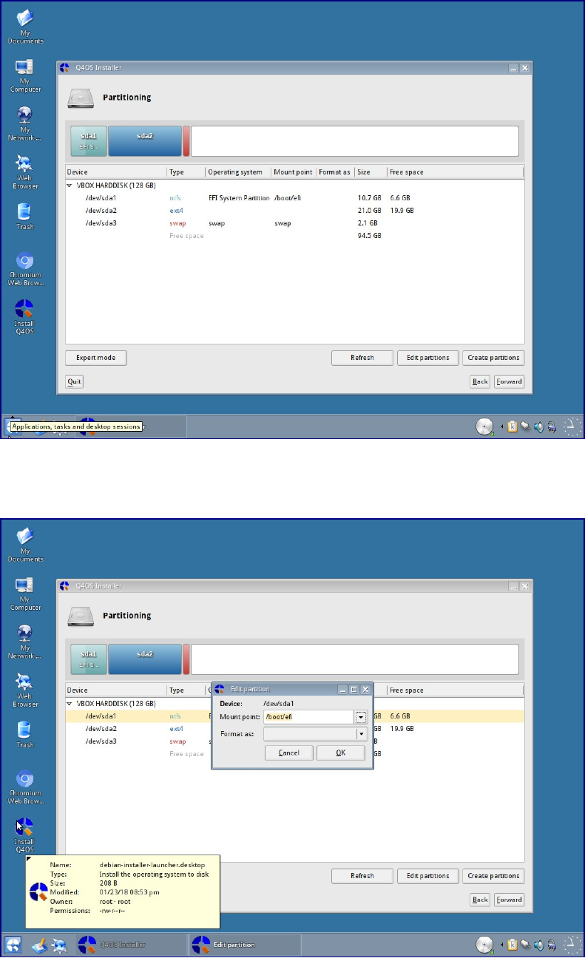Click disc tray icon in lower taskbar
This screenshot has width=585, height=958.
pyautogui.click(x=485, y=944)
